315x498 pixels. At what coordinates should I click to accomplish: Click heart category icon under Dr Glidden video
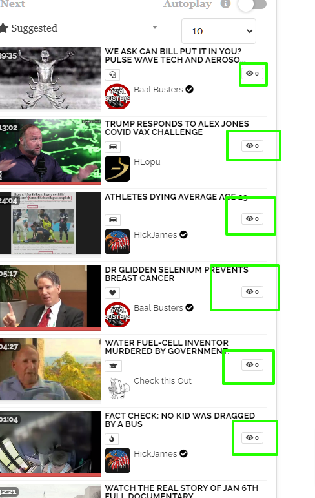[x=112, y=293]
